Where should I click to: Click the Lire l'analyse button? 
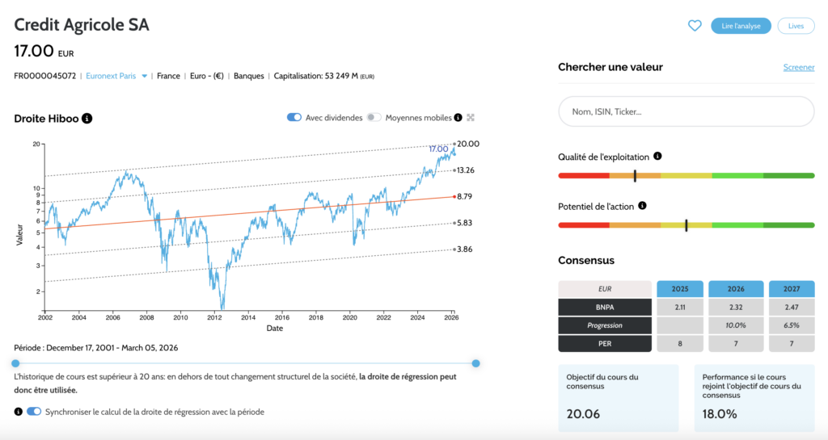(x=741, y=26)
